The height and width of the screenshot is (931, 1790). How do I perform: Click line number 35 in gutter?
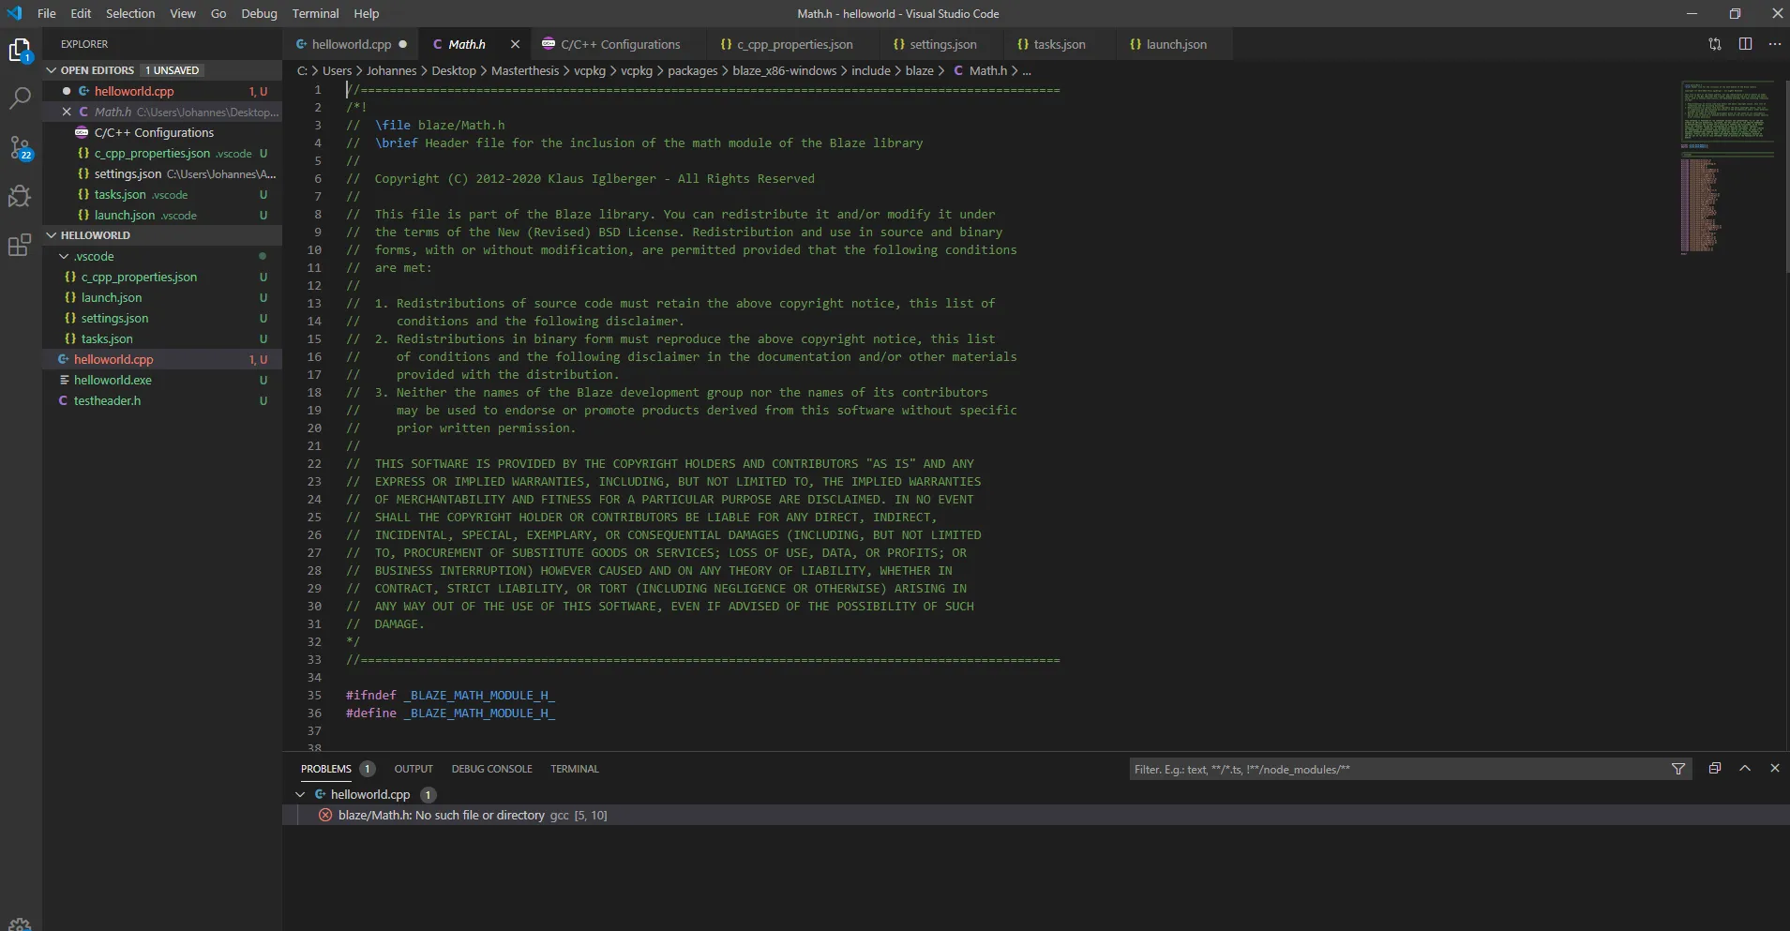(314, 695)
